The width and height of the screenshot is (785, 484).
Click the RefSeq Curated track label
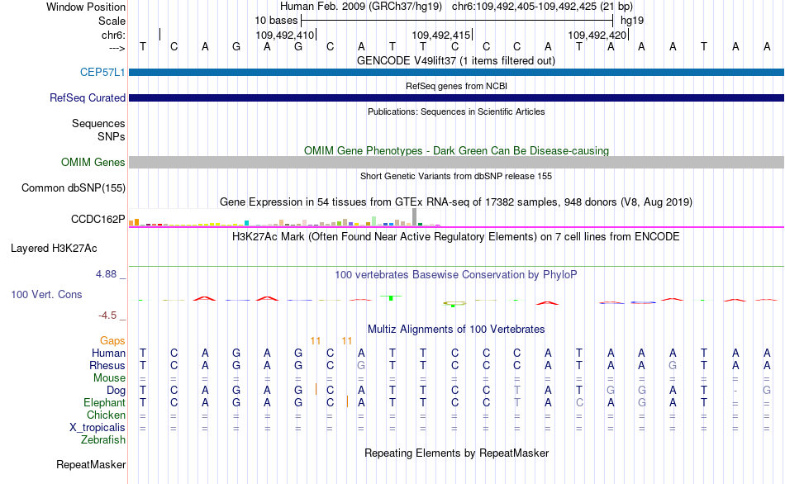tap(87, 97)
